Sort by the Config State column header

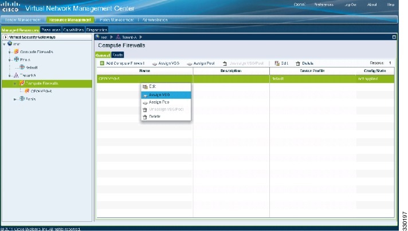click(375, 71)
